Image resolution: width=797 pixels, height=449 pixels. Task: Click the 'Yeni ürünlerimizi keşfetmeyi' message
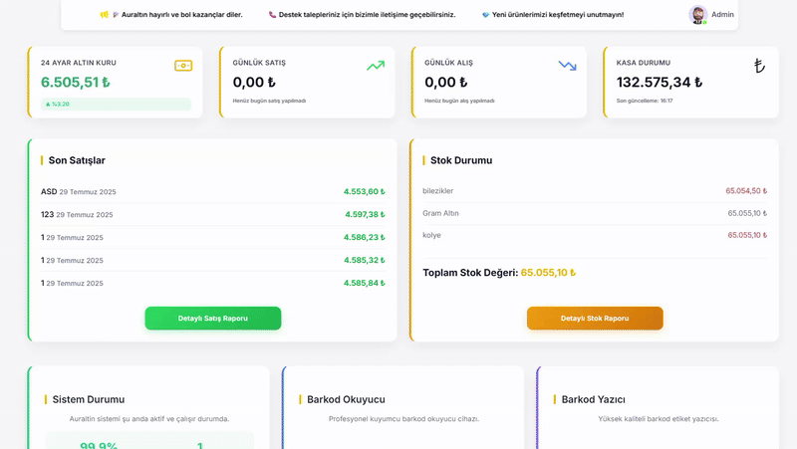[x=558, y=15]
